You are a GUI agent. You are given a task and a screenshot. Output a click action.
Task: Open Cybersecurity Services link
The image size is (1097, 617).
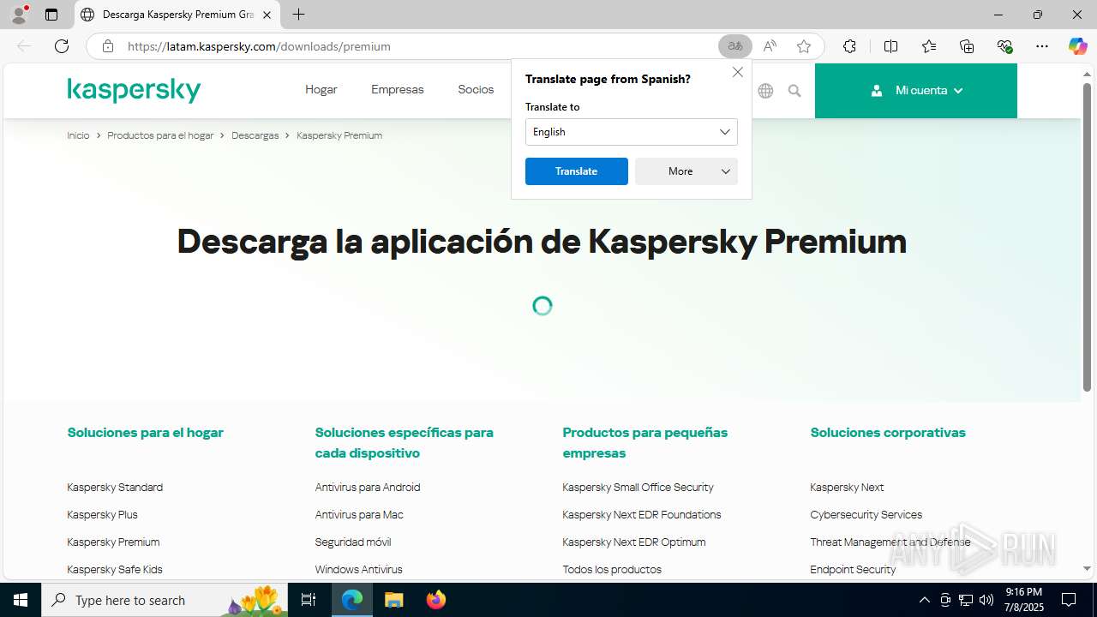click(x=866, y=514)
